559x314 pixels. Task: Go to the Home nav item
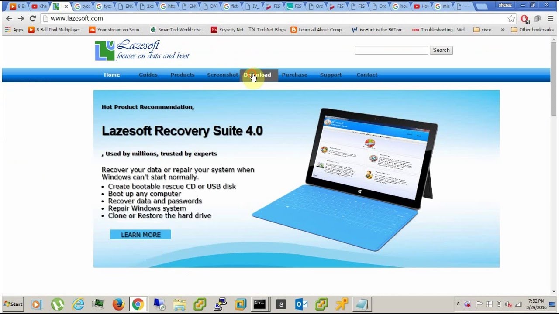112,75
